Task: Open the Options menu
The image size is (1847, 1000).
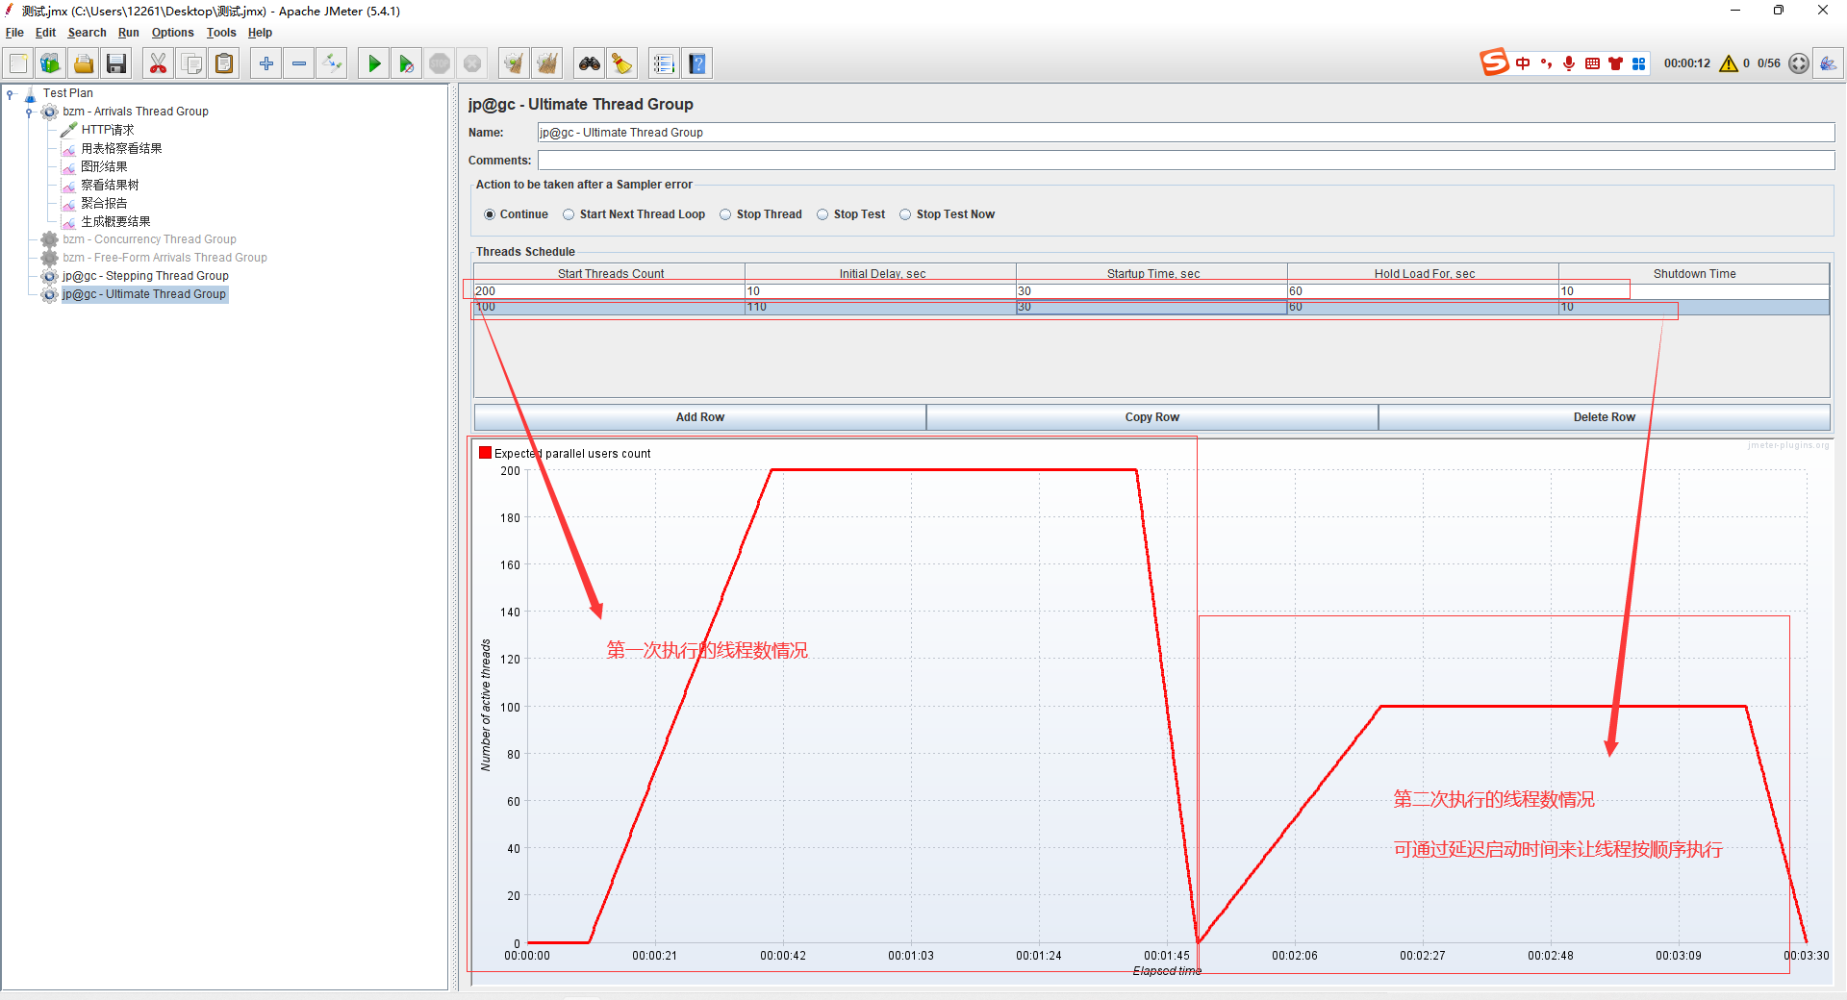Action: 172,33
